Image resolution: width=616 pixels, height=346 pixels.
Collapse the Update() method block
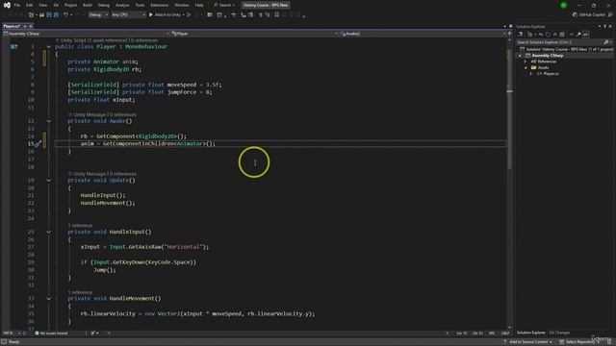(x=49, y=181)
